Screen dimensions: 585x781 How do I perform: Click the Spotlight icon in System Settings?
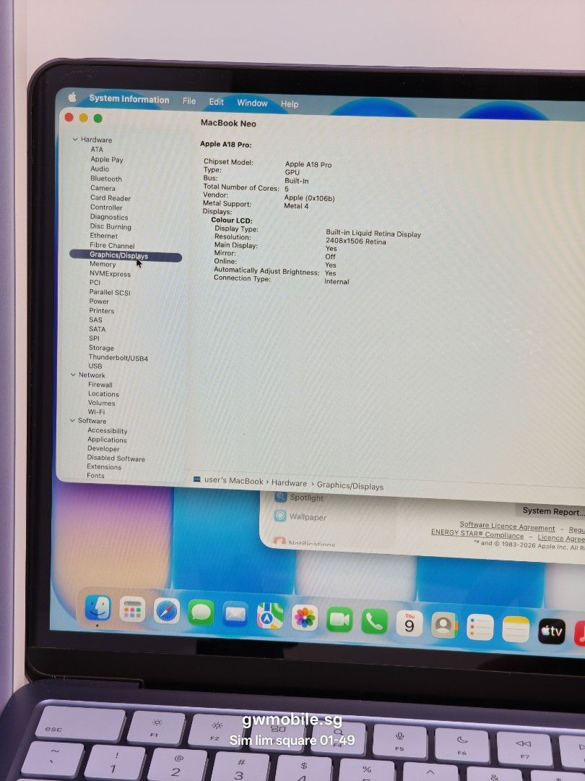(280, 497)
